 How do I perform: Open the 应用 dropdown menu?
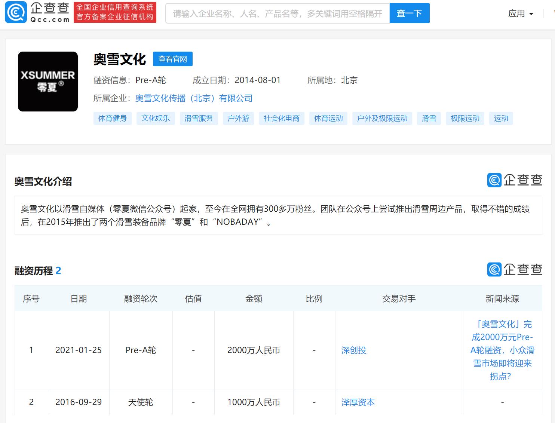[521, 14]
